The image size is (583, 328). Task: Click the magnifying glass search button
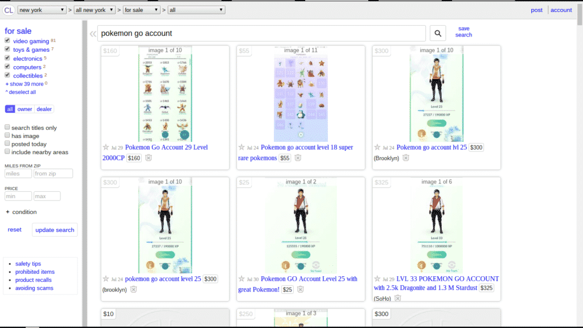pos(438,34)
